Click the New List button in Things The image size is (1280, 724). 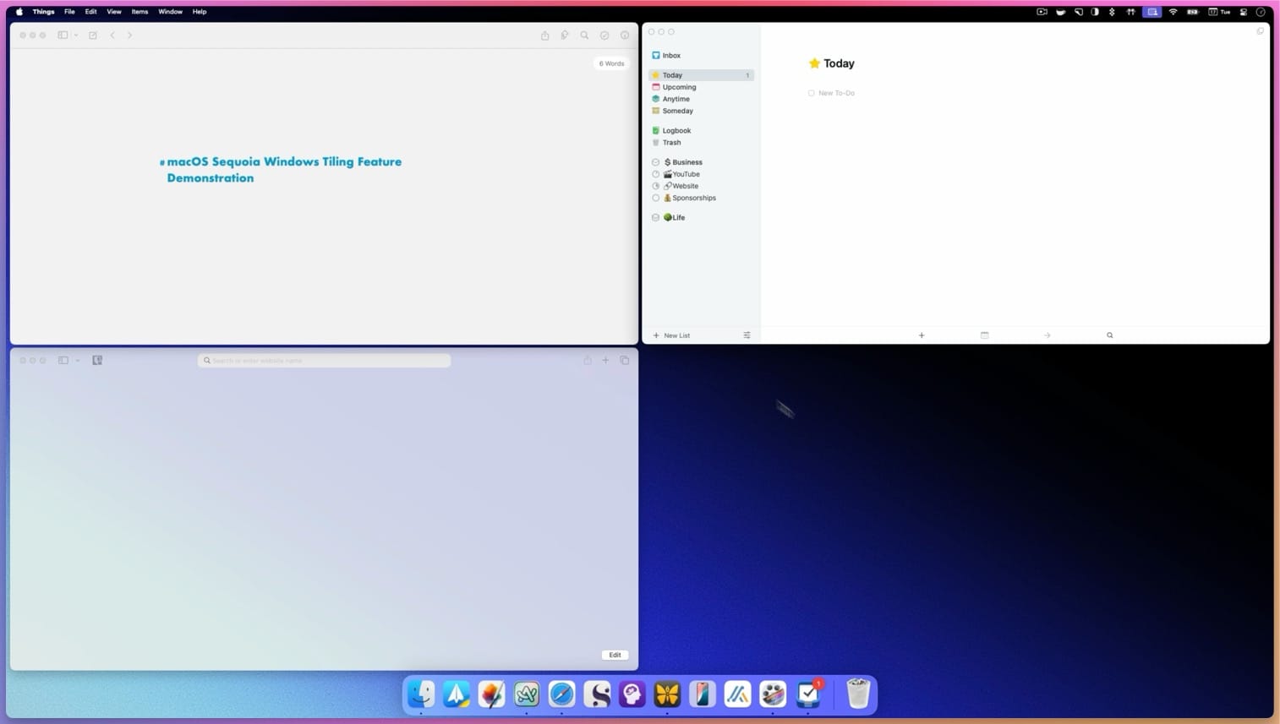[x=671, y=335]
